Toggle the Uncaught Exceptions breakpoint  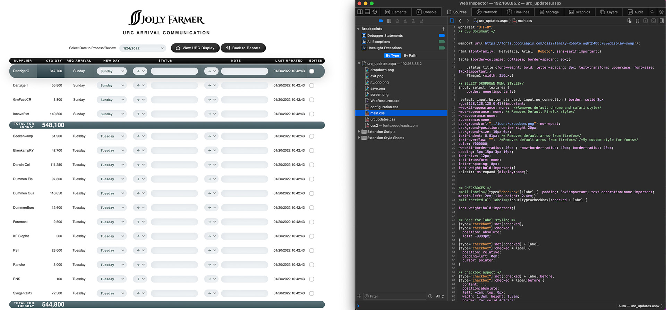pos(442,48)
